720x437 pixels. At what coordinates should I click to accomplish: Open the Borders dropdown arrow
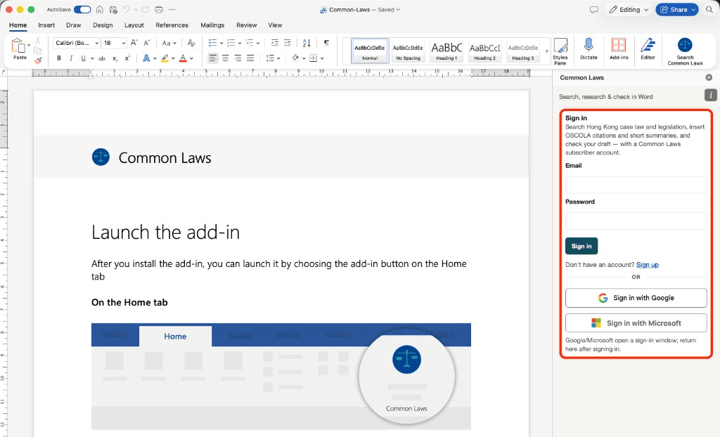click(x=322, y=58)
